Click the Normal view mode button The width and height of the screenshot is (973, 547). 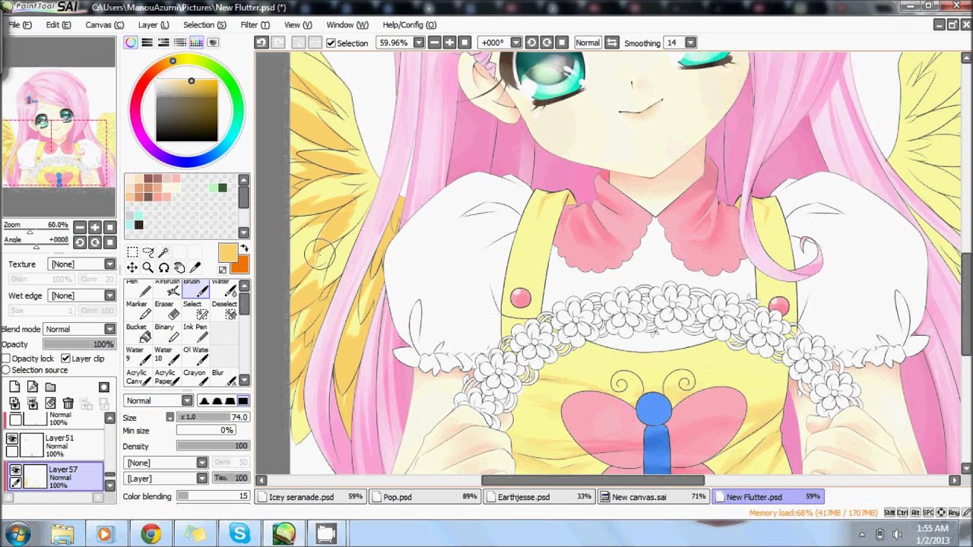pos(587,43)
